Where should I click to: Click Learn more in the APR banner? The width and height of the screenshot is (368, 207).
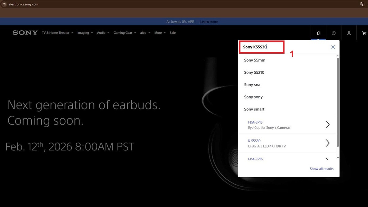[x=209, y=22]
